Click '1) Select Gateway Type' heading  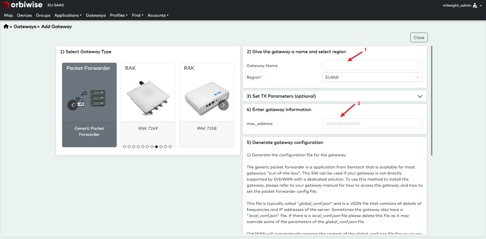86,52
